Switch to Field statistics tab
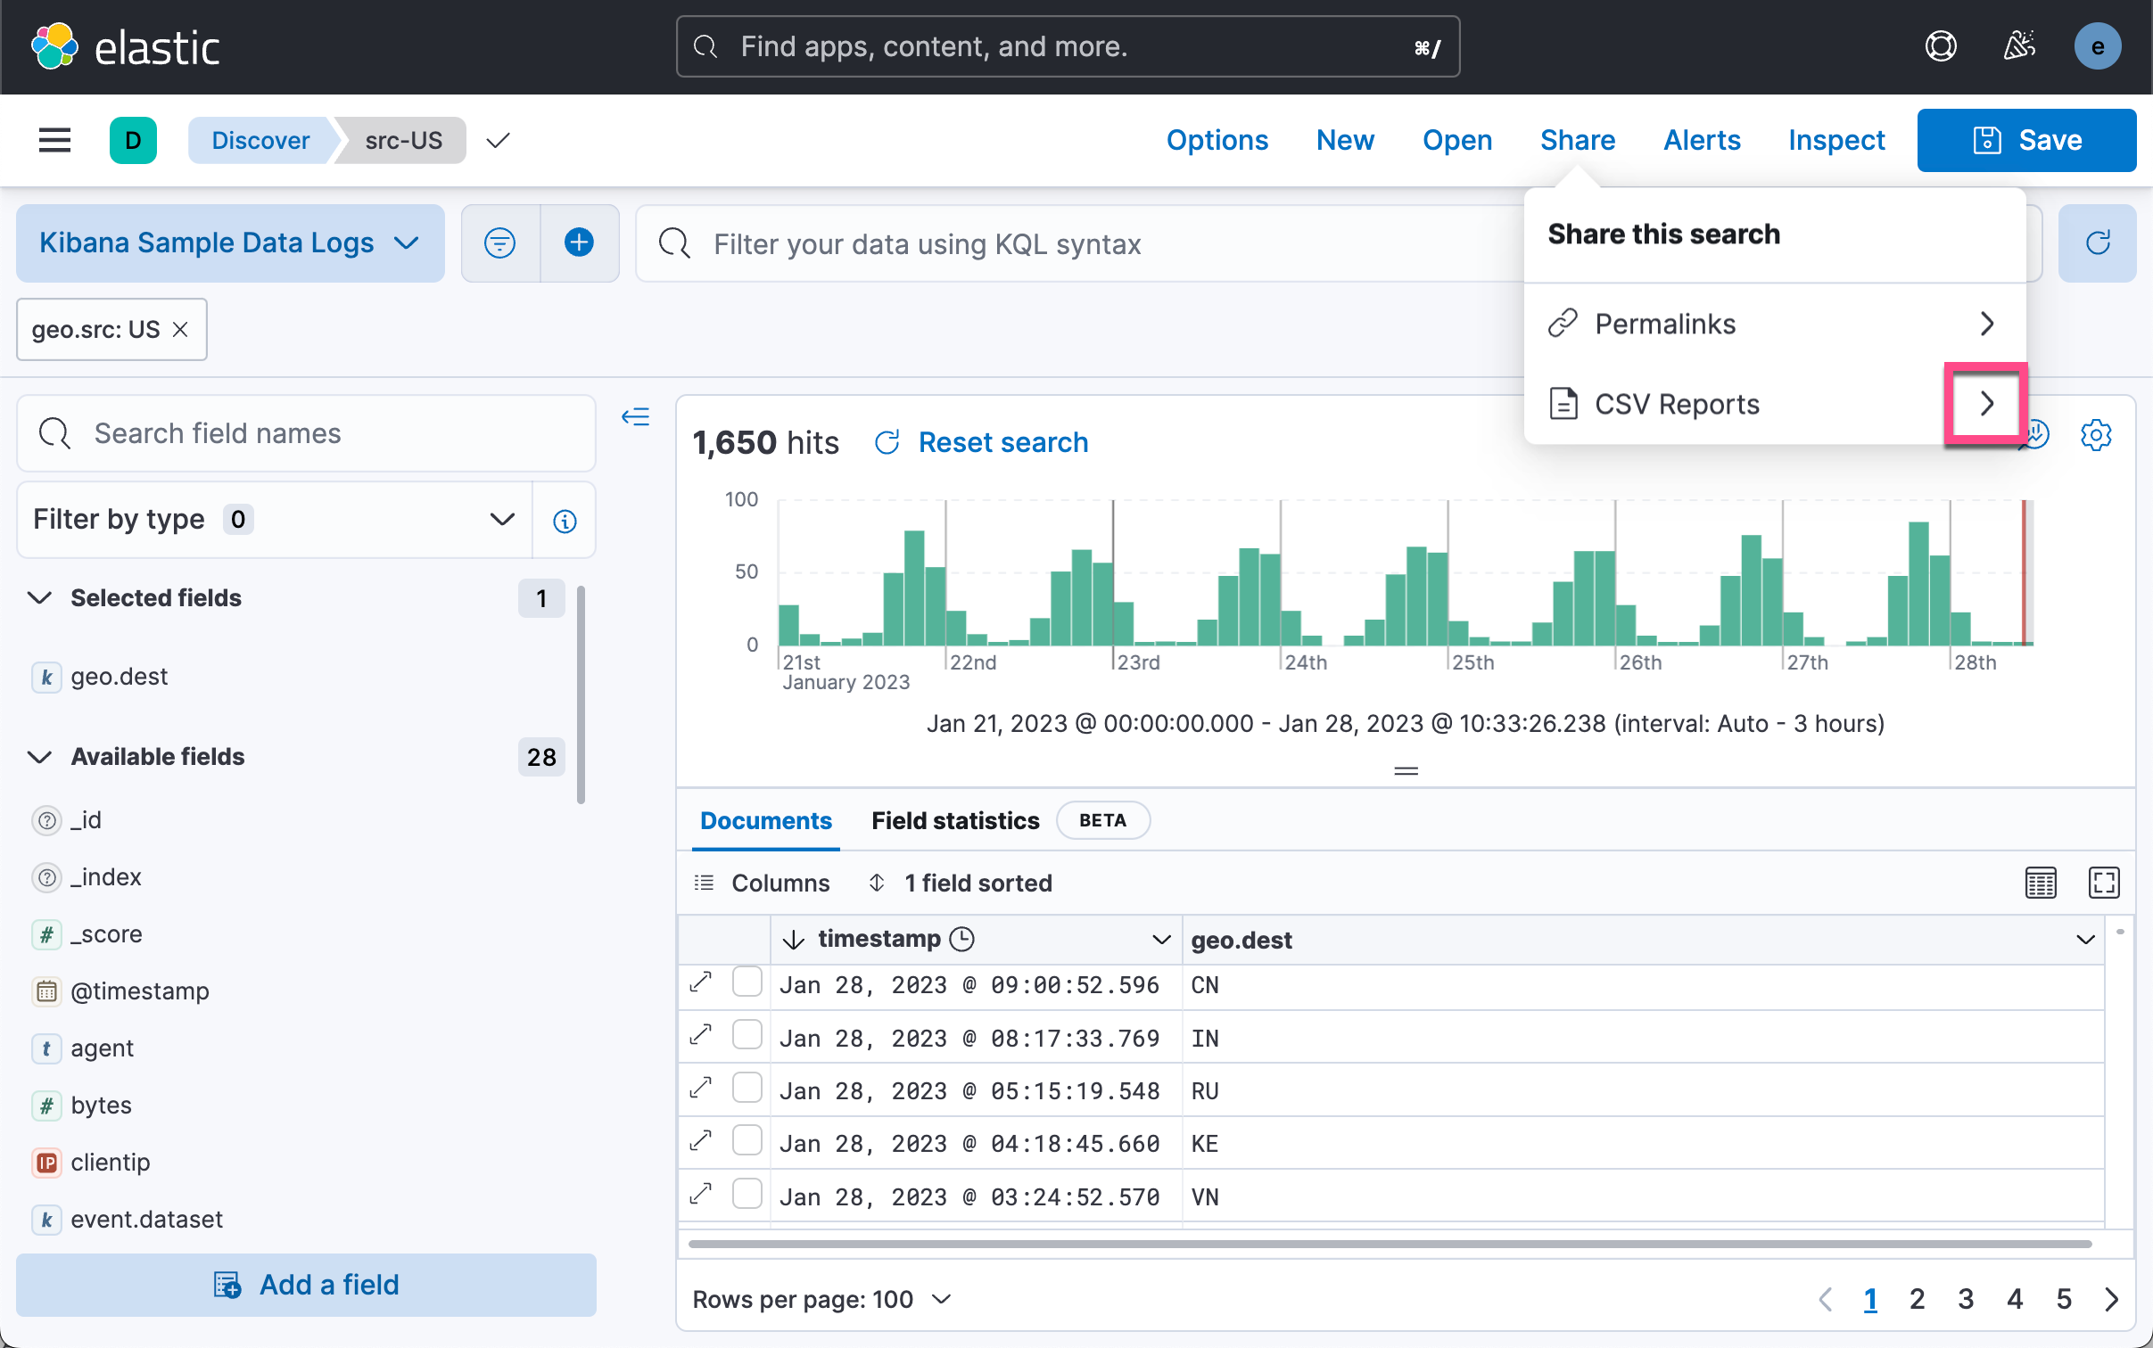Screen dimensions: 2153x1348 coord(954,820)
